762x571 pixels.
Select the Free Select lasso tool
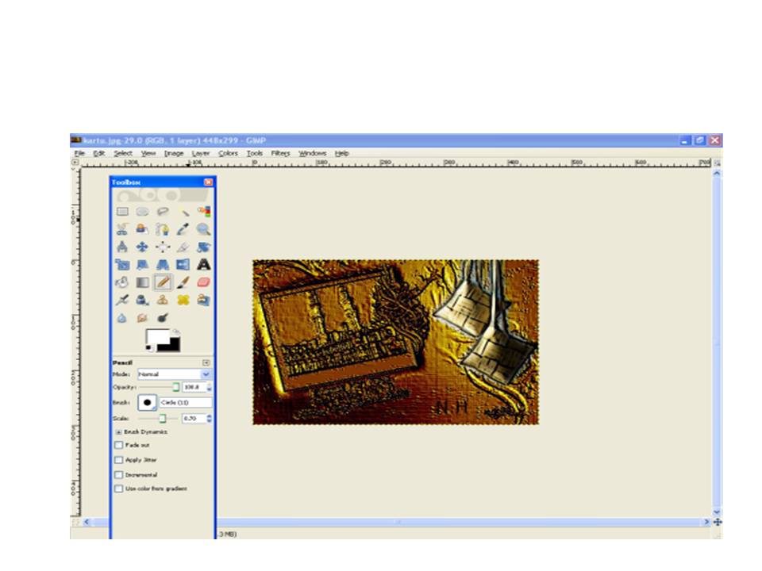click(x=163, y=212)
